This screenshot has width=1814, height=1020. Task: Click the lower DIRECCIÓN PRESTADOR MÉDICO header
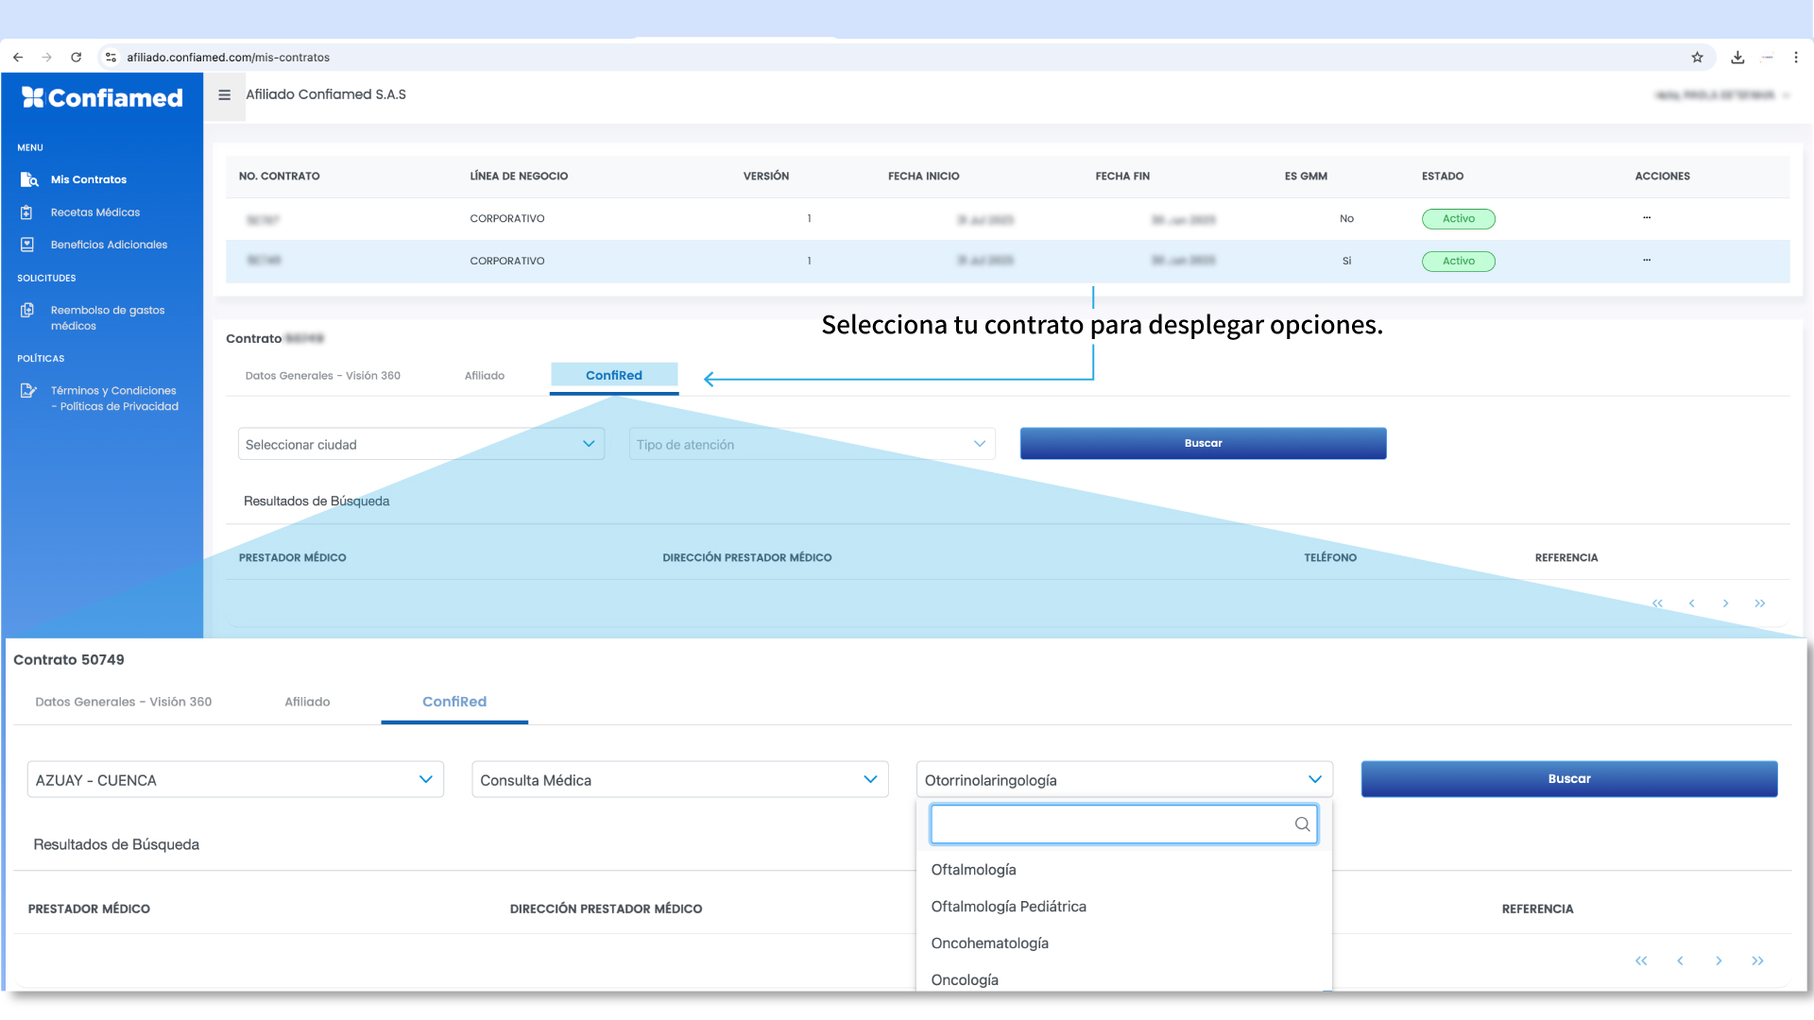coord(606,909)
